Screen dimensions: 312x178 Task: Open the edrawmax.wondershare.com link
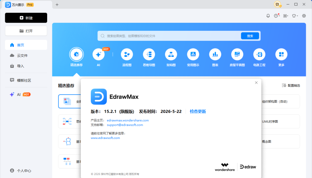(x=128, y=121)
